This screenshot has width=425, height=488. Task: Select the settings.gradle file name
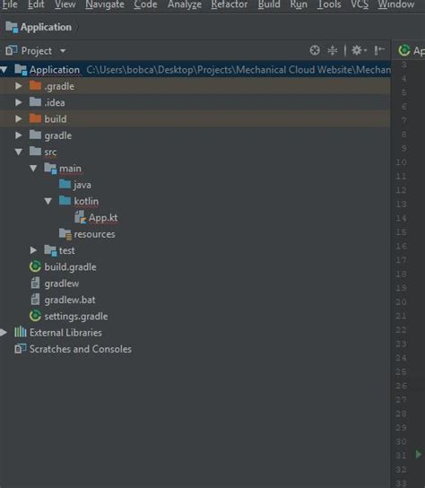[x=76, y=317]
